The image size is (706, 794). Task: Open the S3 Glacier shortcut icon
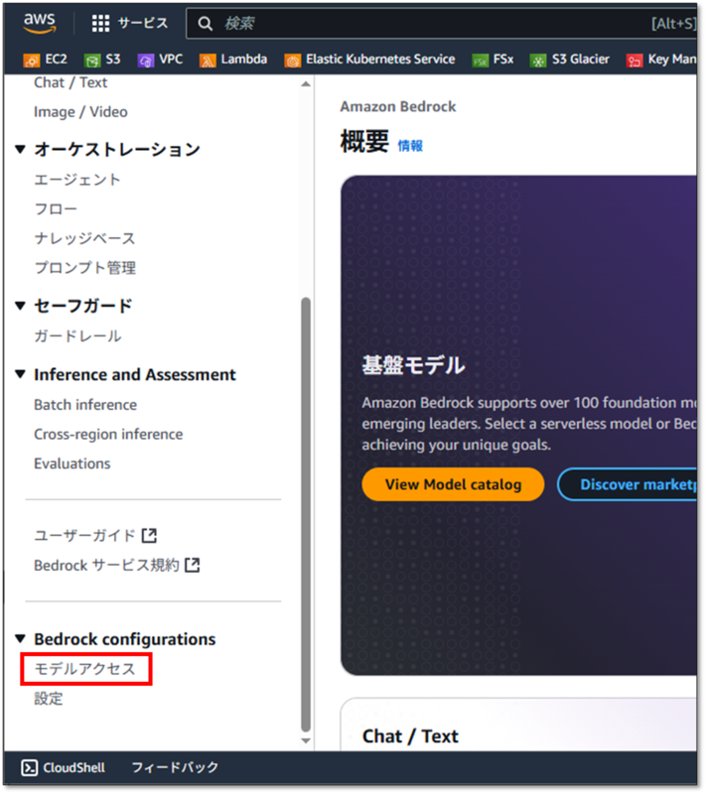coord(538,61)
